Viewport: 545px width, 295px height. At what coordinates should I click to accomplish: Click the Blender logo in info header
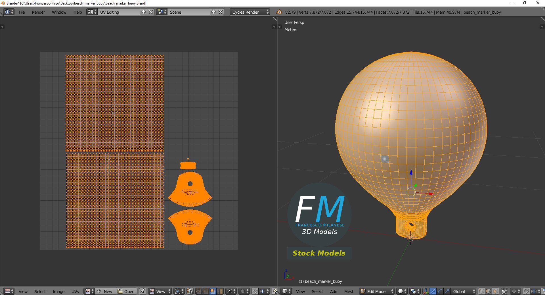(279, 12)
